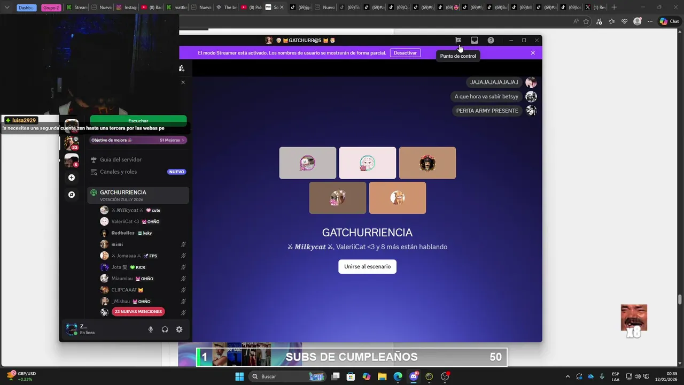Open server icon with 5 badge
This screenshot has width=684, height=385.
[x=71, y=160]
